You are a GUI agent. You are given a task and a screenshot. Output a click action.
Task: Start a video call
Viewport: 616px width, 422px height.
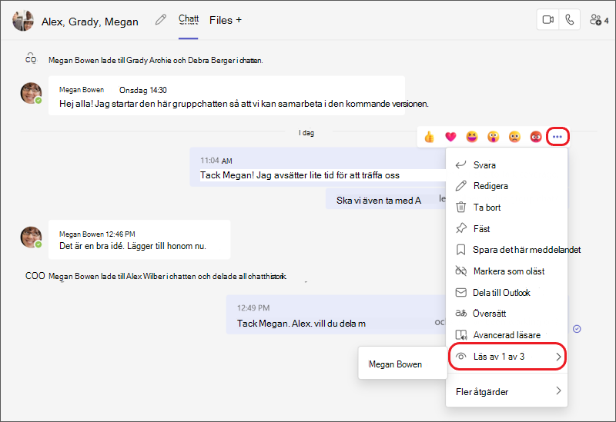[547, 20]
